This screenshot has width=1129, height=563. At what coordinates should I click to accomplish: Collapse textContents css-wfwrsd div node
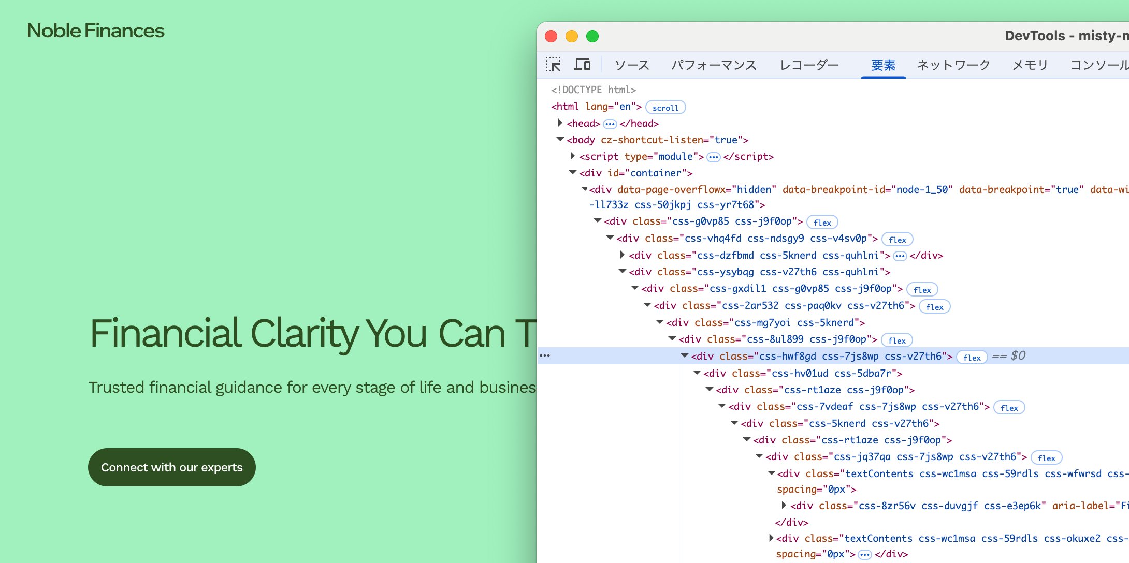point(771,473)
